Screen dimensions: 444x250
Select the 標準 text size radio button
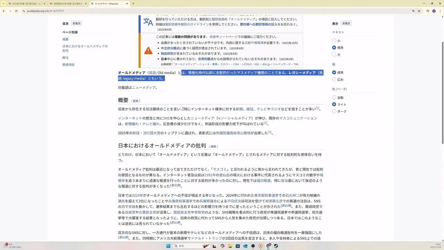[334, 48]
